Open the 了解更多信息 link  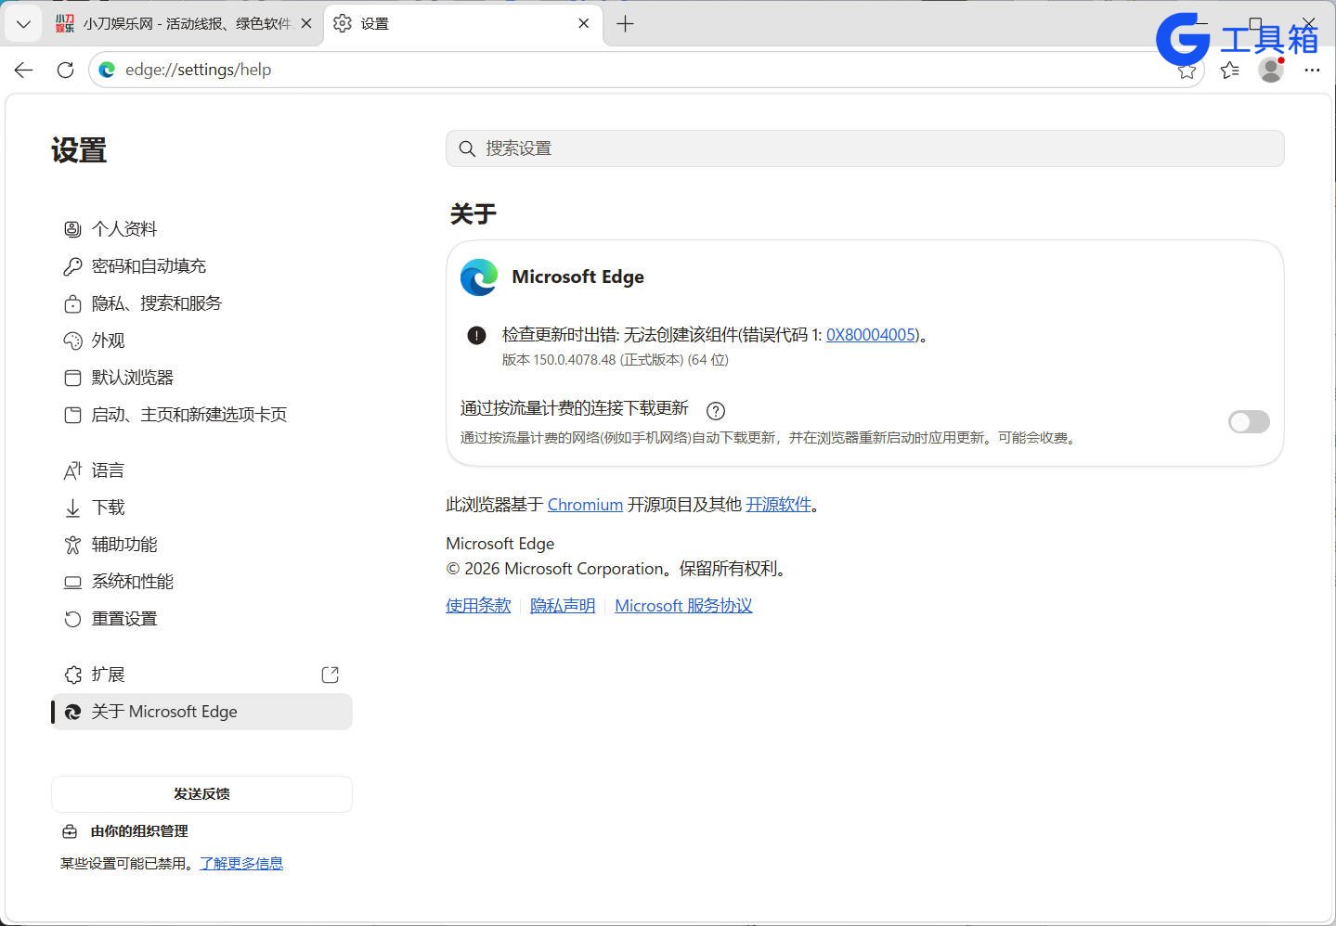click(x=241, y=863)
